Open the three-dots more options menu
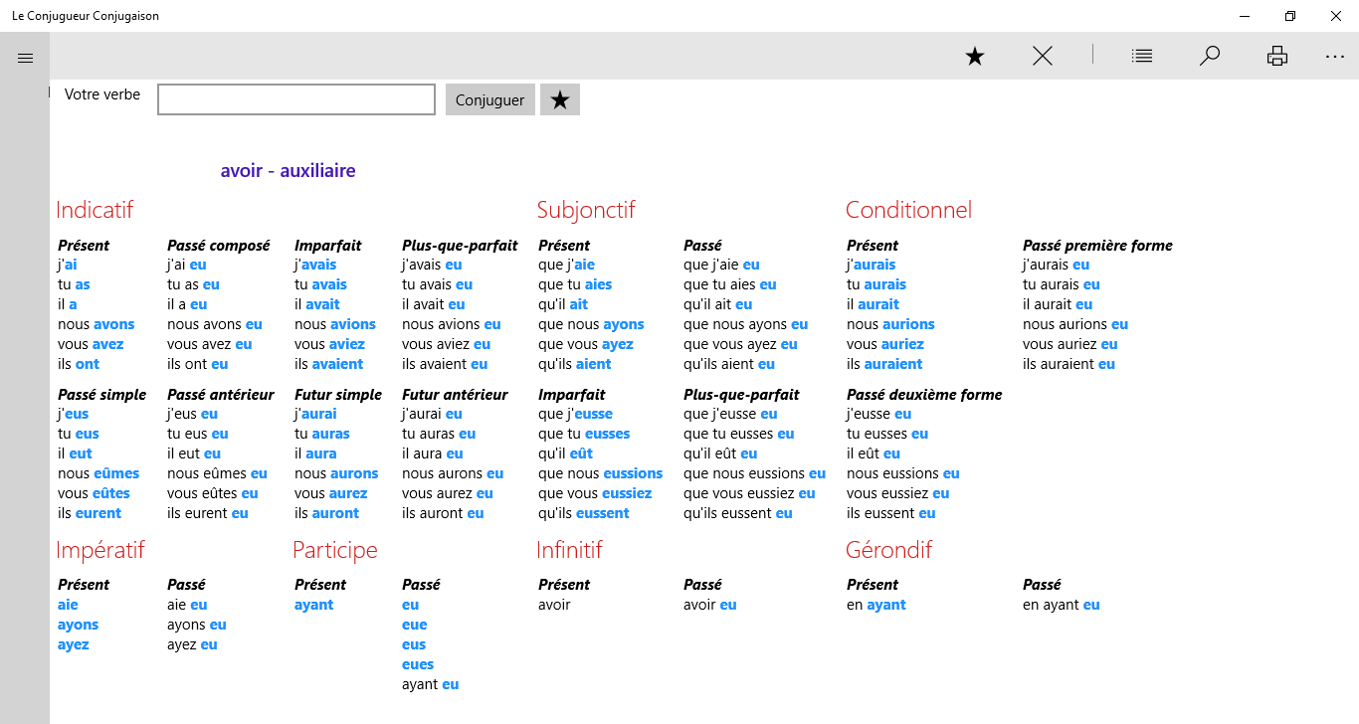This screenshot has width=1359, height=724. point(1335,58)
